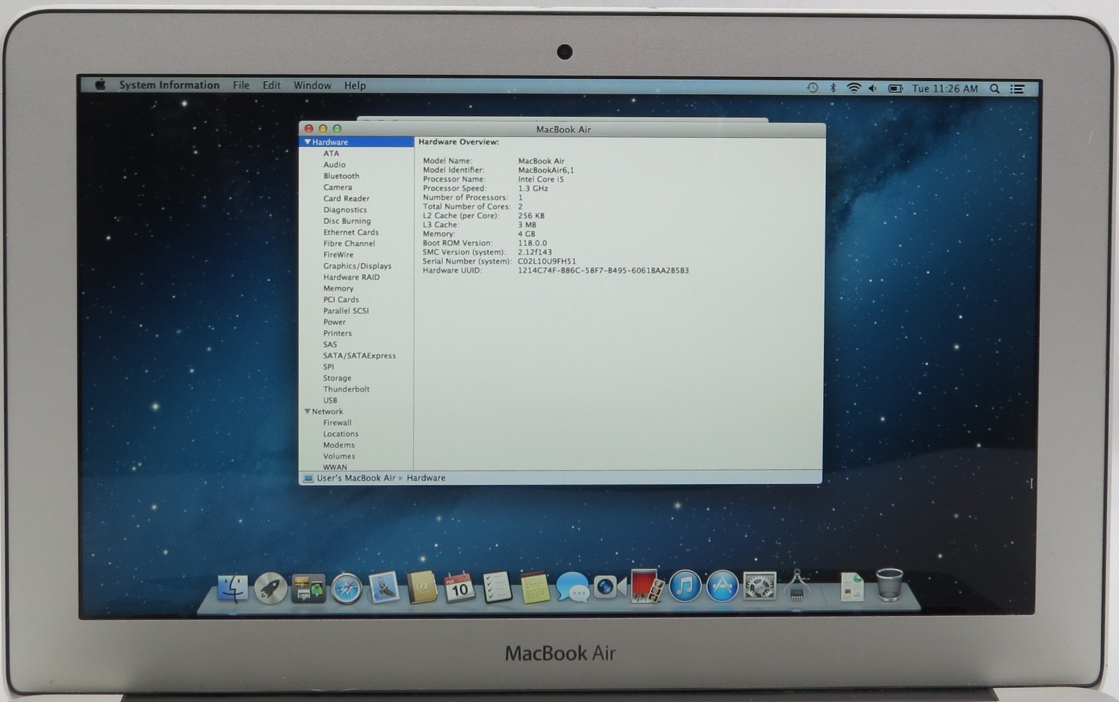The width and height of the screenshot is (1119, 702).
Task: Launch iTunes music note icon
Action: [685, 586]
